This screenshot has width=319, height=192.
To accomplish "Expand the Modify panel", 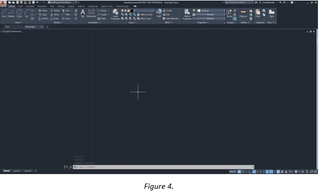I will 58,23.
